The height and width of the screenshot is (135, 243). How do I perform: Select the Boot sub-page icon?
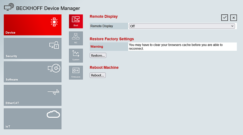pos(76,21)
